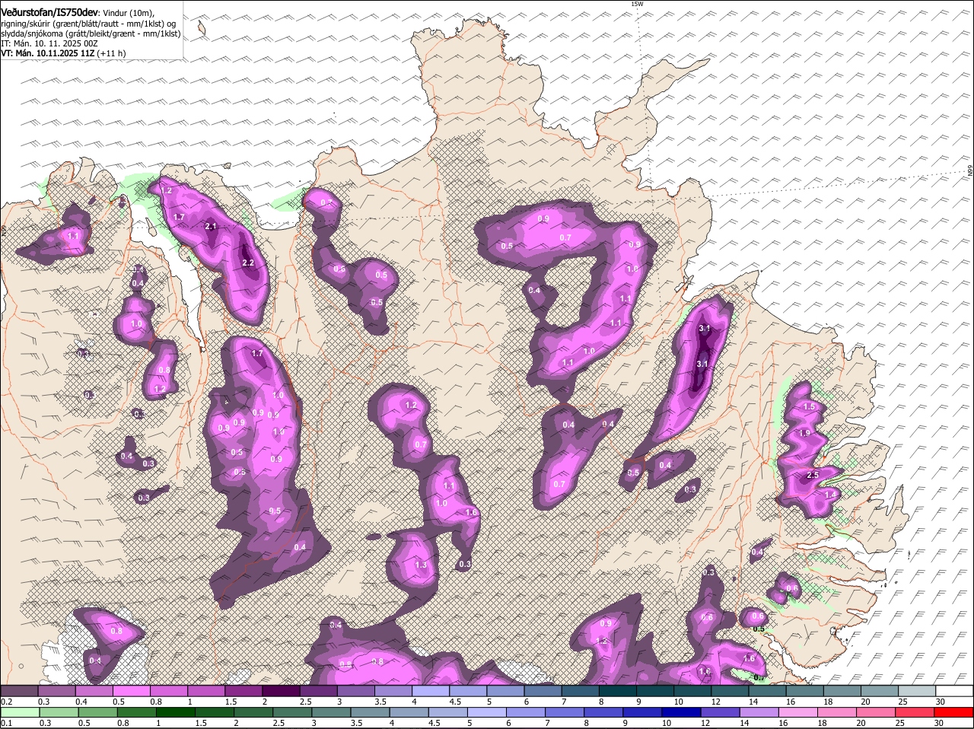Select the palest green swatch labeled 0.1 in the legend
The height and width of the screenshot is (729, 974).
click(19, 712)
